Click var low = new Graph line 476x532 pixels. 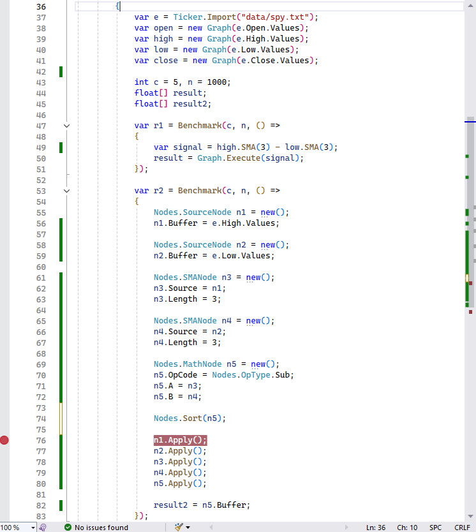(216, 50)
